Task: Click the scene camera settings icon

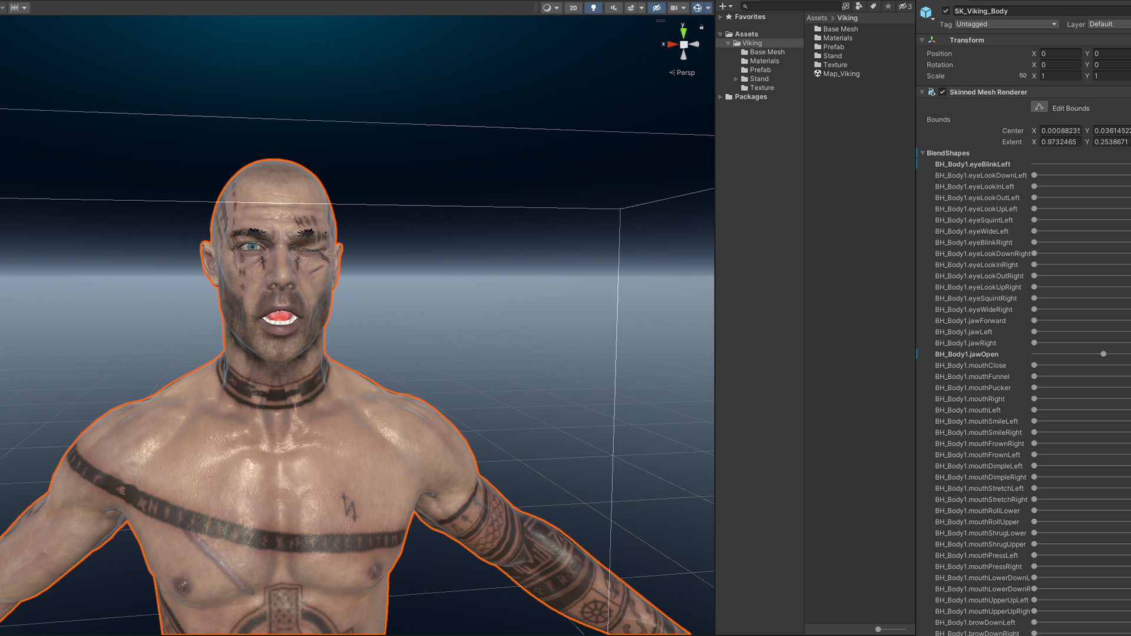Action: (x=674, y=8)
